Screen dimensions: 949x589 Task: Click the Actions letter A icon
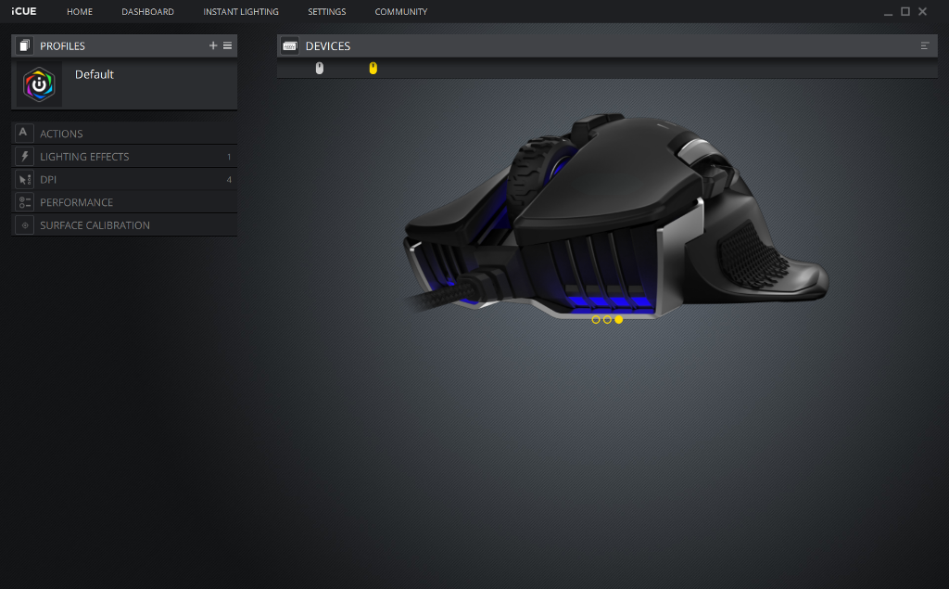tap(24, 133)
